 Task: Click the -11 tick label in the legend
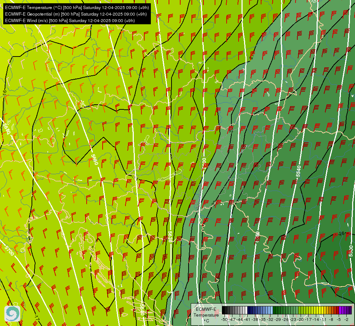323,320
